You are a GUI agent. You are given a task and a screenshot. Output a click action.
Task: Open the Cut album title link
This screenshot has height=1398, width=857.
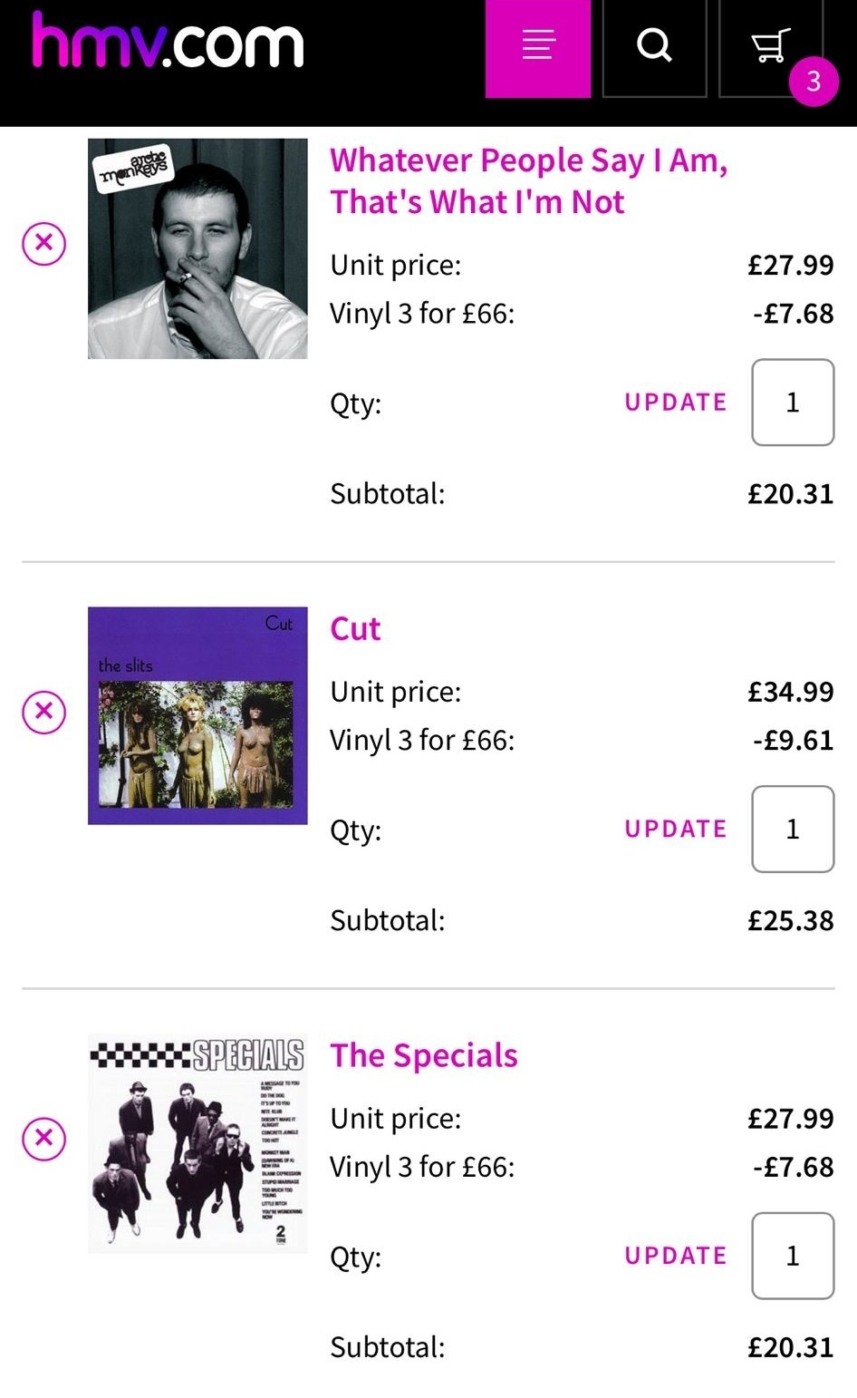point(355,629)
